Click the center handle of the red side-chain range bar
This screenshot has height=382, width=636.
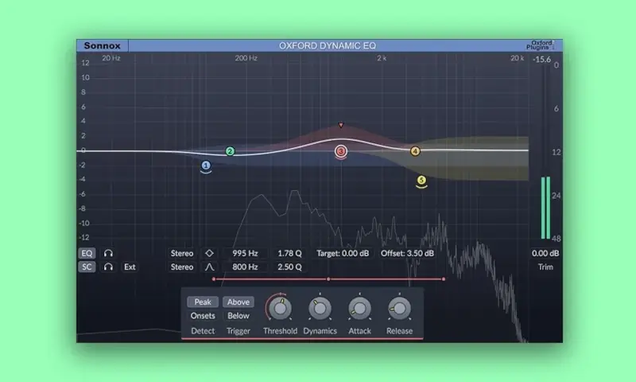pyautogui.click(x=328, y=279)
